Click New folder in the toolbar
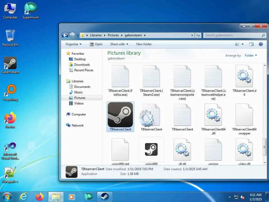This screenshot has width=269, height=202. (144, 44)
